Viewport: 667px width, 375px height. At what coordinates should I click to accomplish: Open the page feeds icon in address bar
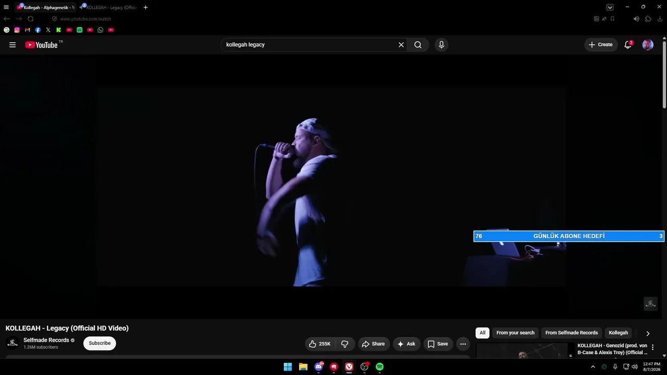point(597,19)
